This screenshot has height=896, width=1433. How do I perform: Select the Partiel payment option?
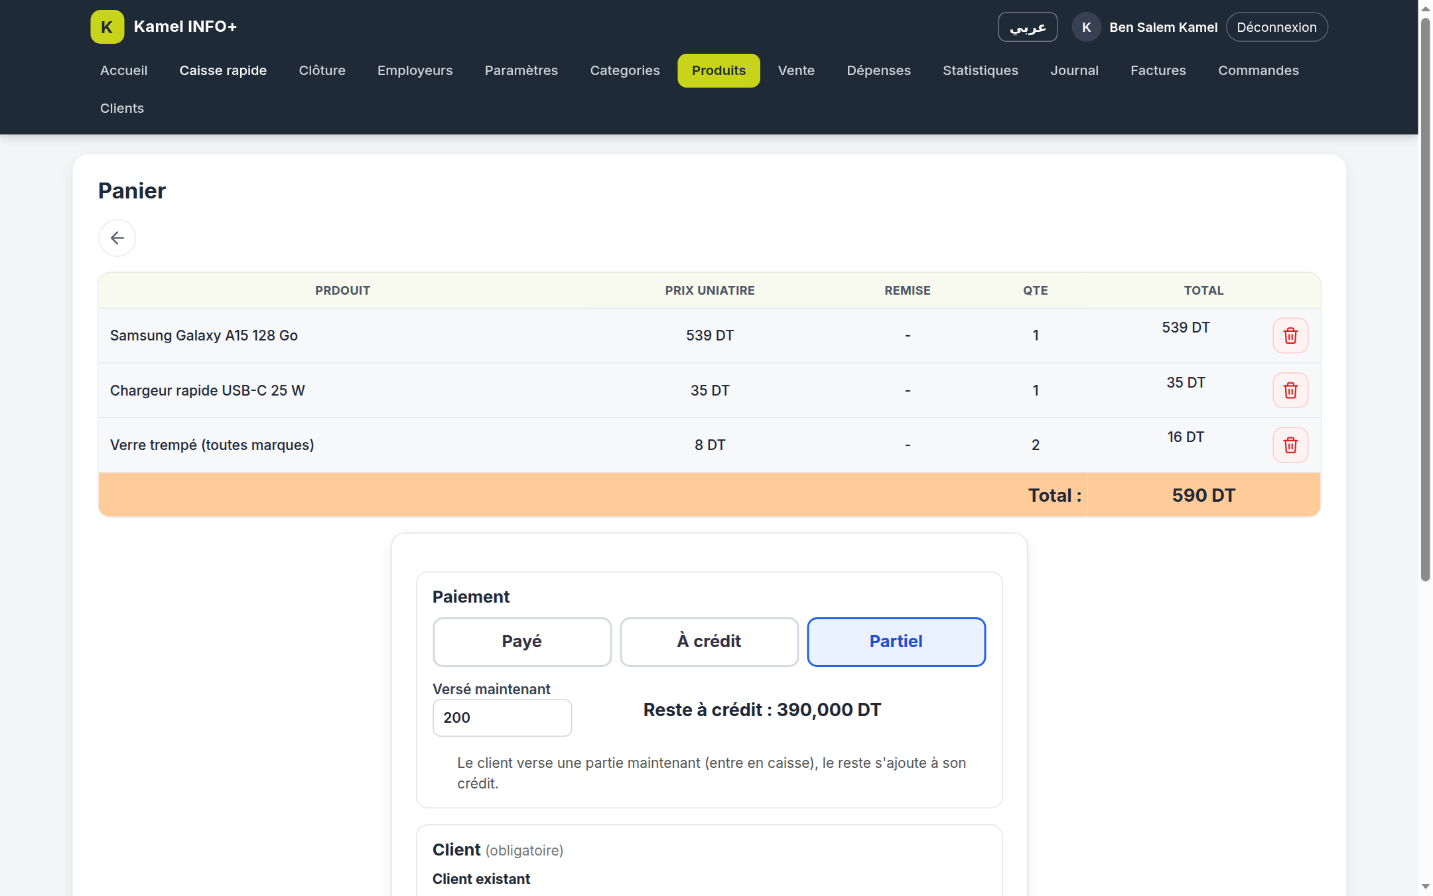coord(896,642)
